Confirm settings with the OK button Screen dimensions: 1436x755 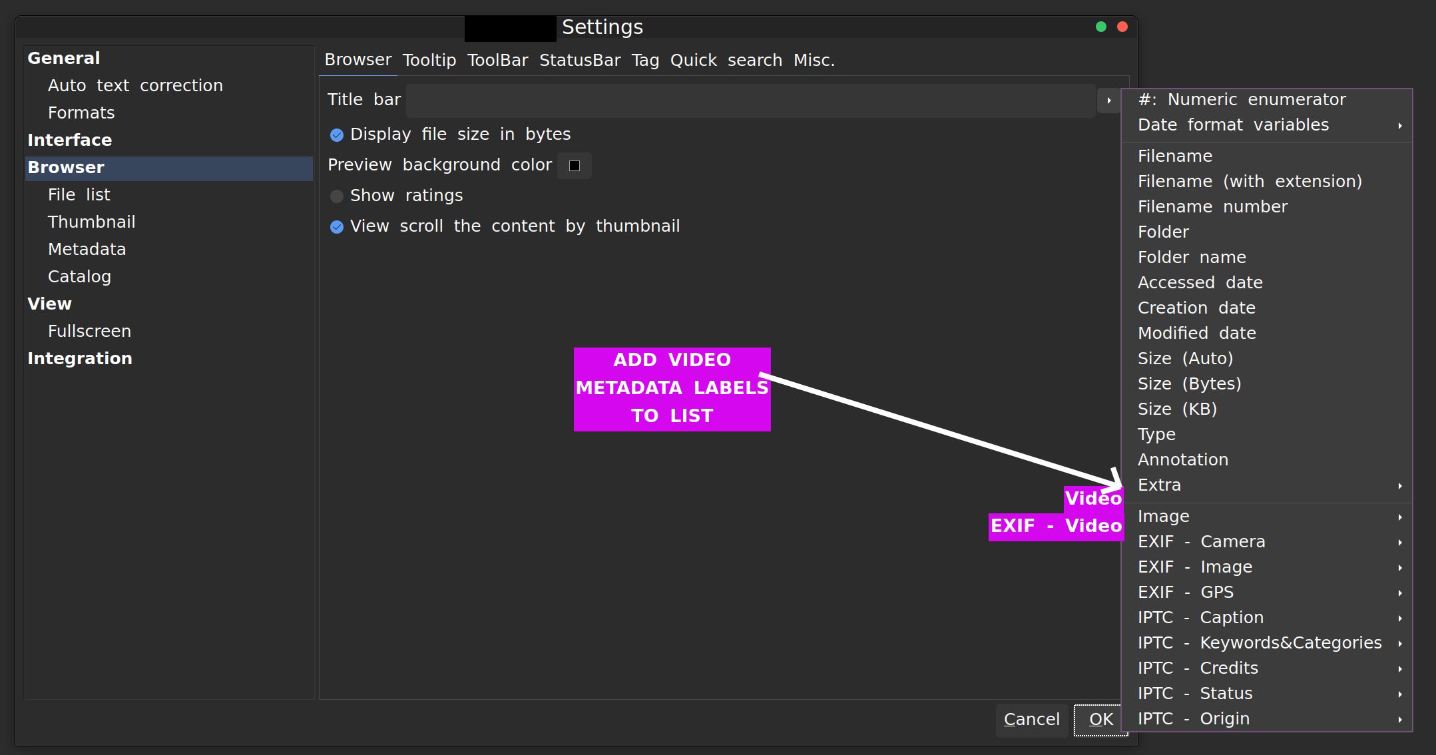pos(1100,720)
